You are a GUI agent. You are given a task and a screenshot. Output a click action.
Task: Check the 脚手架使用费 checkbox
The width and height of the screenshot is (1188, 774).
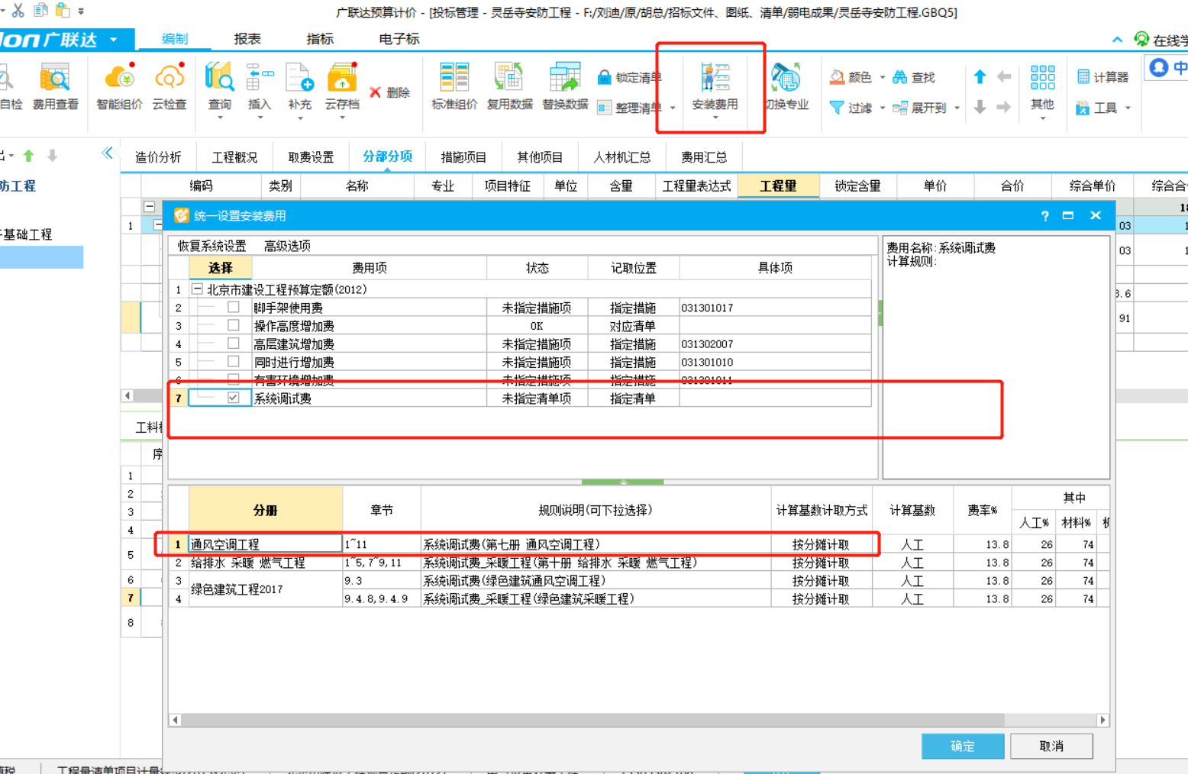pos(234,307)
